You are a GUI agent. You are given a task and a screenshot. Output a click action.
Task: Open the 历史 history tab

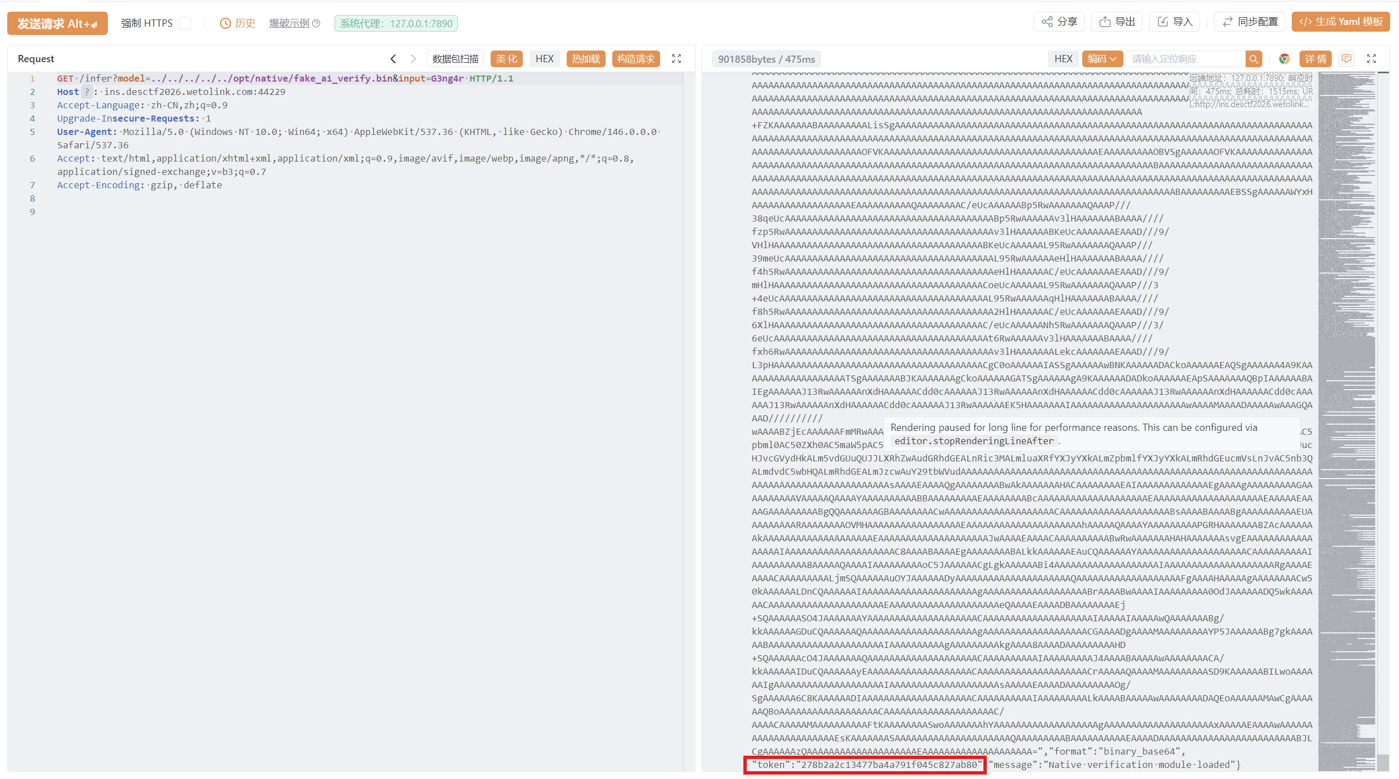pyautogui.click(x=238, y=23)
